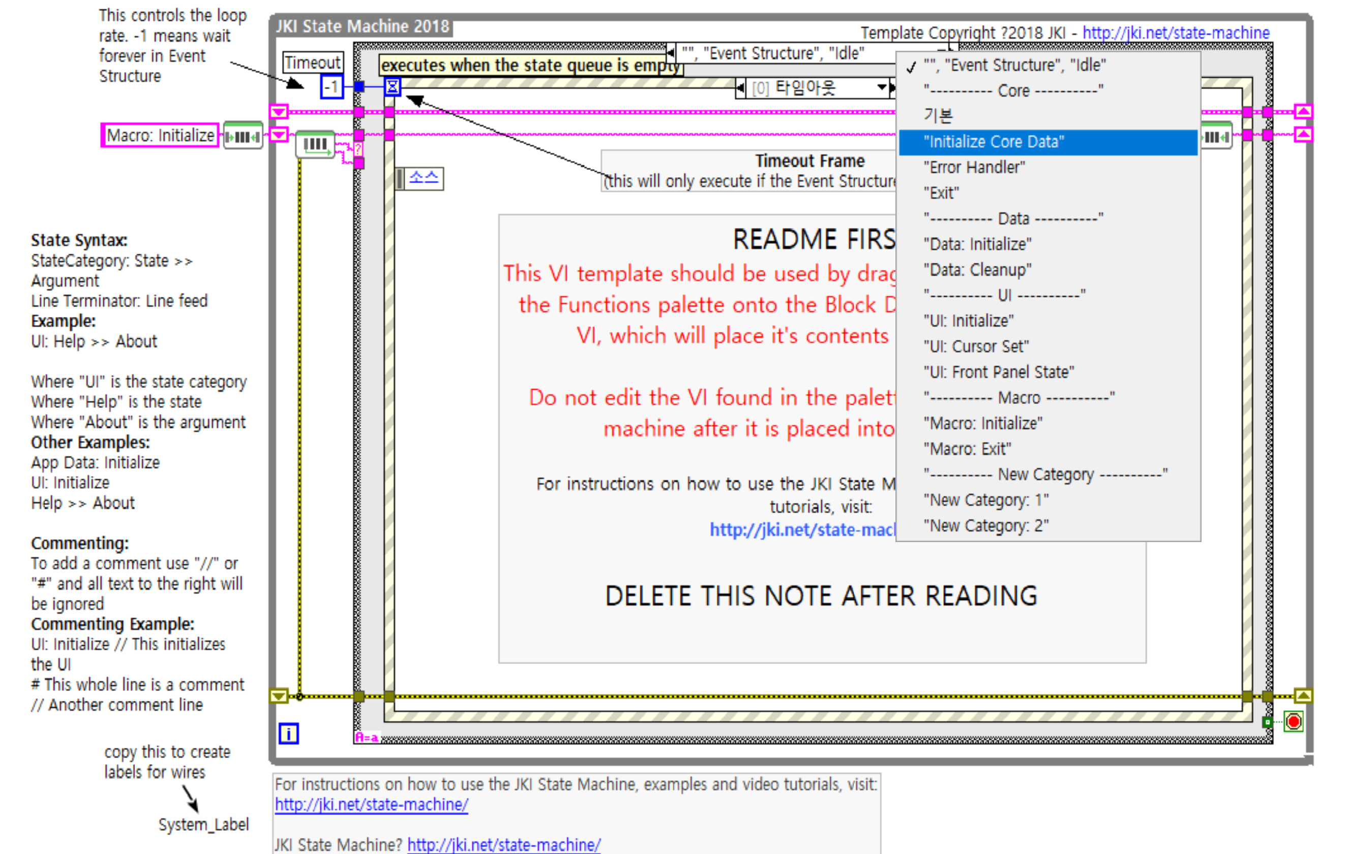
Task: Click the top-right magenta shift register
Action: [1303, 111]
